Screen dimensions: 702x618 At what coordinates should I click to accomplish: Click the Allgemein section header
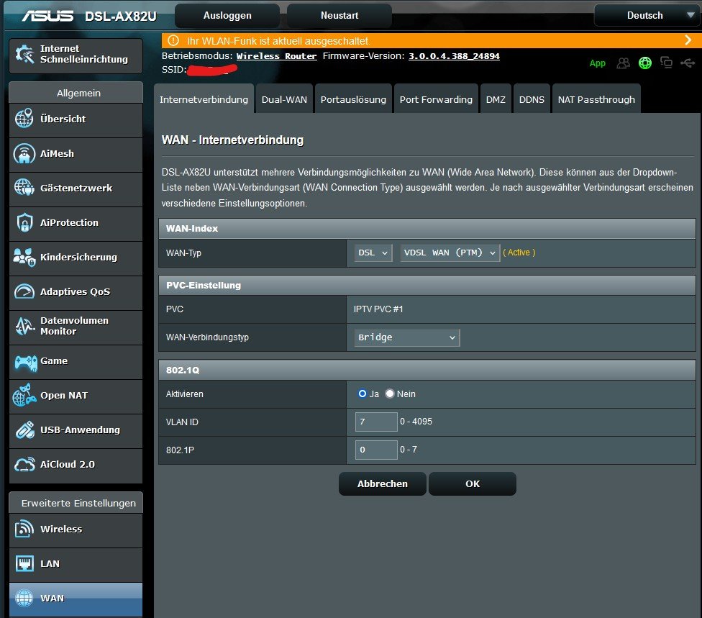(x=76, y=93)
